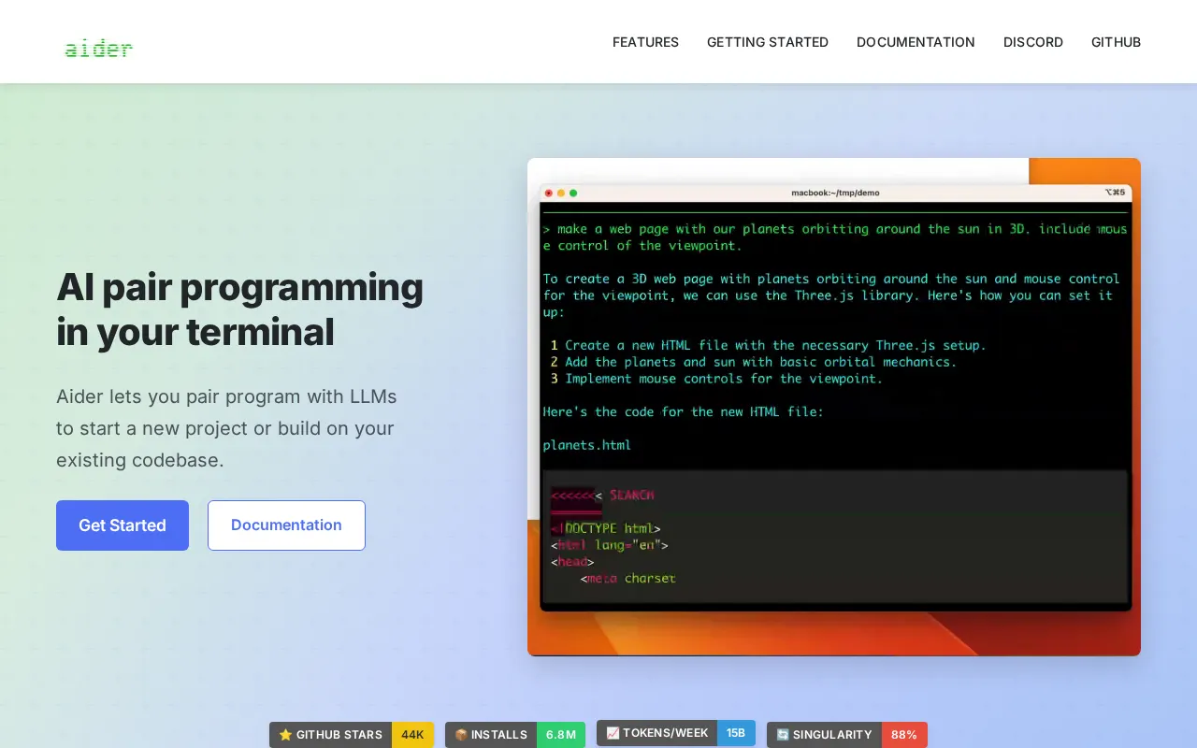Image resolution: width=1197 pixels, height=748 pixels.
Task: Click the outlined Documentation button
Action: (x=286, y=525)
